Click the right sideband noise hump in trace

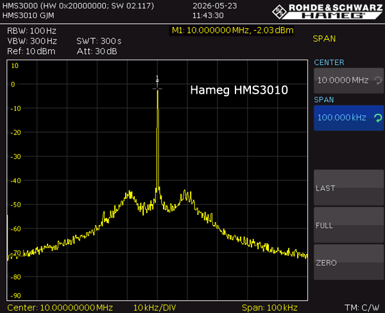click(187, 196)
